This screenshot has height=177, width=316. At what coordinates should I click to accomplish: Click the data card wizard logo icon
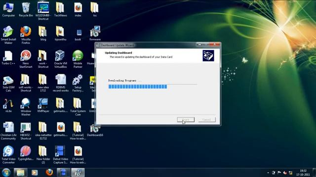tap(208, 56)
